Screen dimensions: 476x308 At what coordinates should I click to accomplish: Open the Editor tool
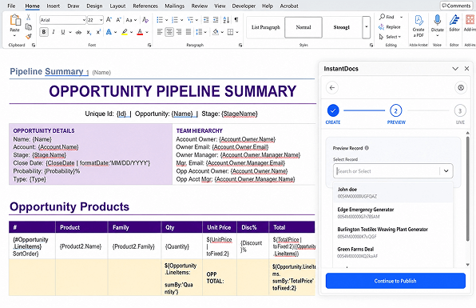[x=454, y=23]
